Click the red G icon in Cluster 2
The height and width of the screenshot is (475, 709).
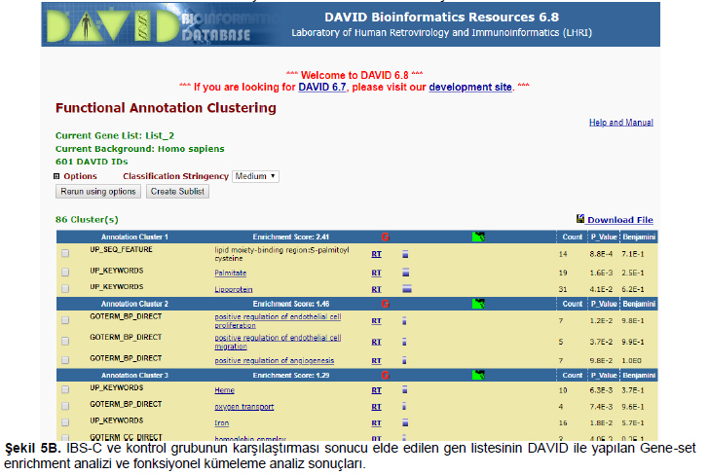point(386,304)
